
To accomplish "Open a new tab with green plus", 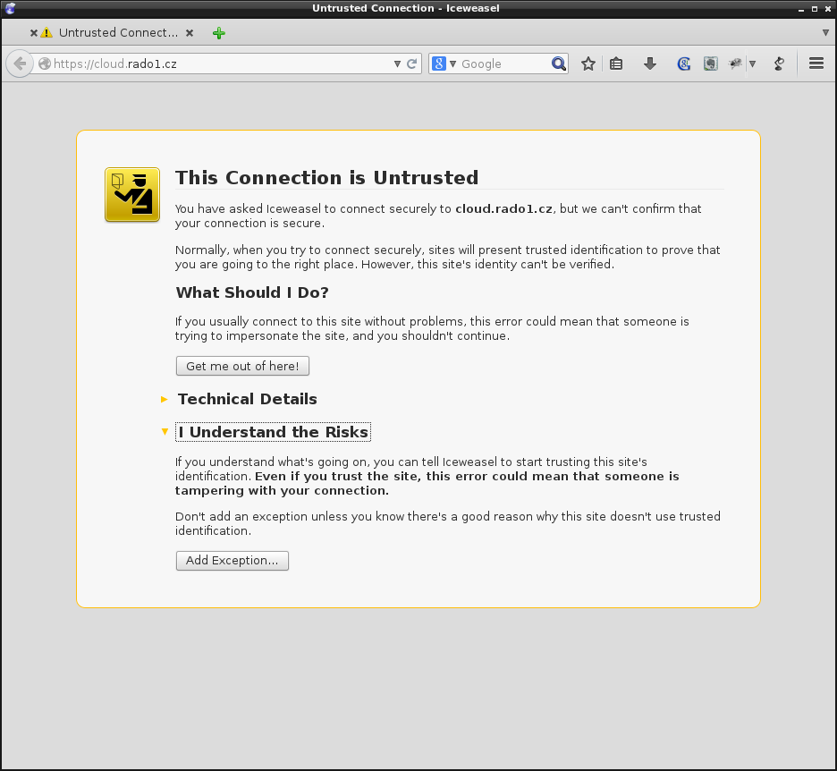I will (x=219, y=33).
